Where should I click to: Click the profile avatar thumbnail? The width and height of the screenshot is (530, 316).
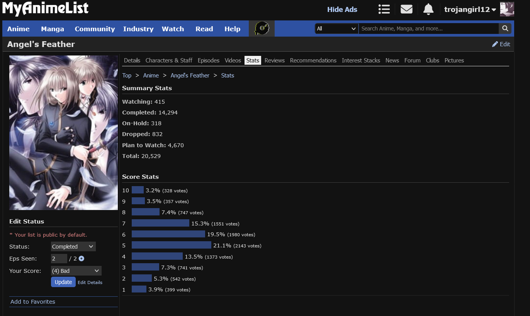(x=507, y=9)
